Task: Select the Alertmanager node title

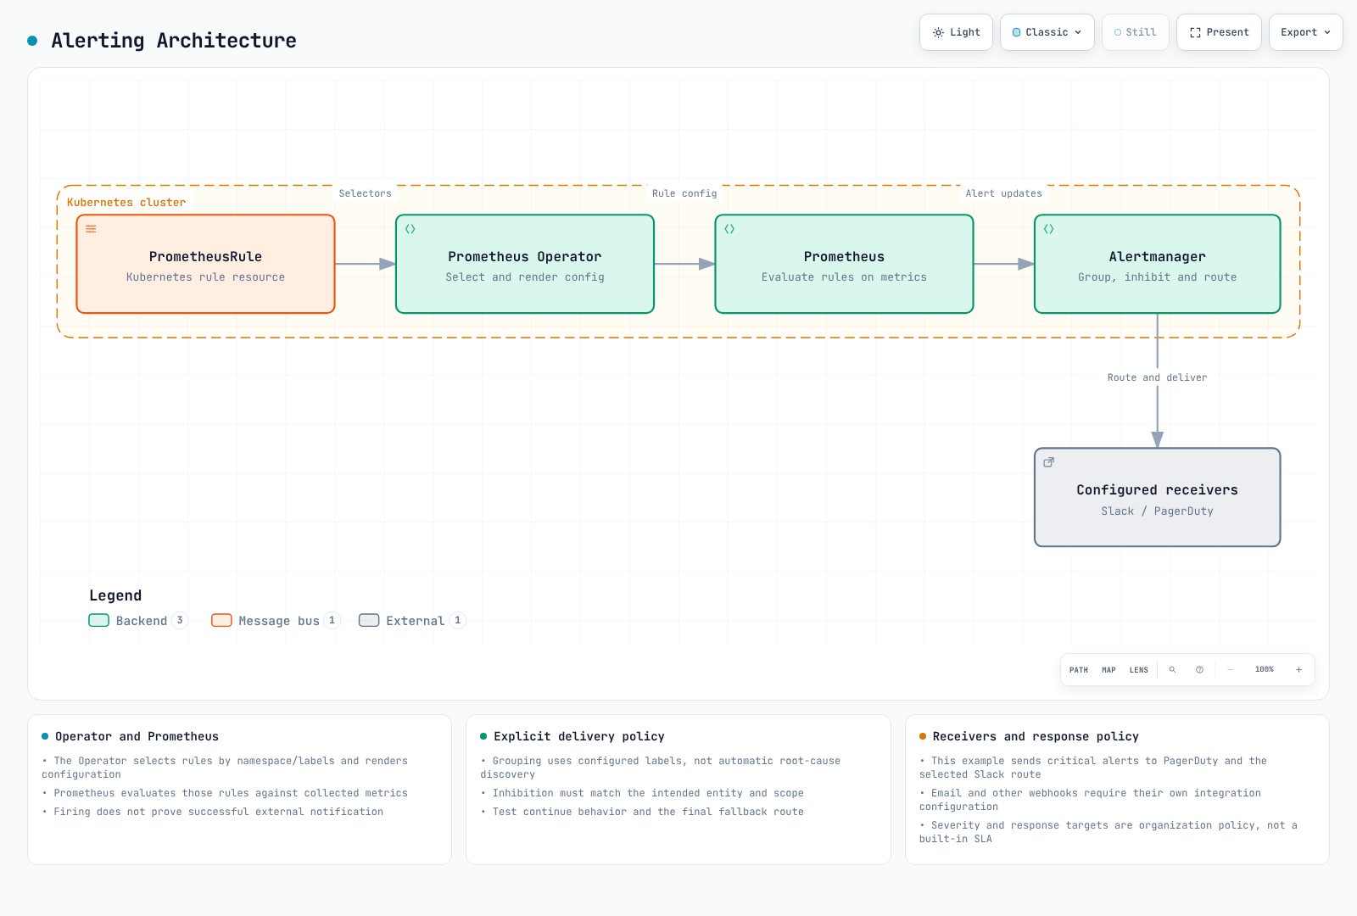Action: pyautogui.click(x=1158, y=256)
